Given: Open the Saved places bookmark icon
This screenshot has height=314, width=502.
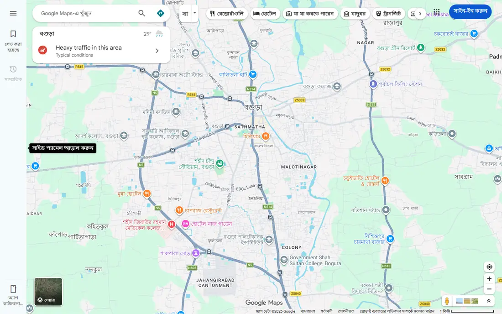Looking at the screenshot, I should click(13, 34).
